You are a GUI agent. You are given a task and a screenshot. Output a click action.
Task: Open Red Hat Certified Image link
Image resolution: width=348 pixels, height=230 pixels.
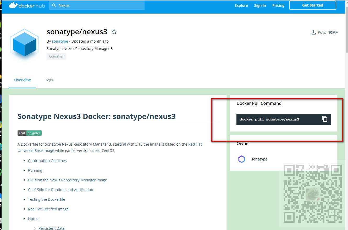pos(48,209)
